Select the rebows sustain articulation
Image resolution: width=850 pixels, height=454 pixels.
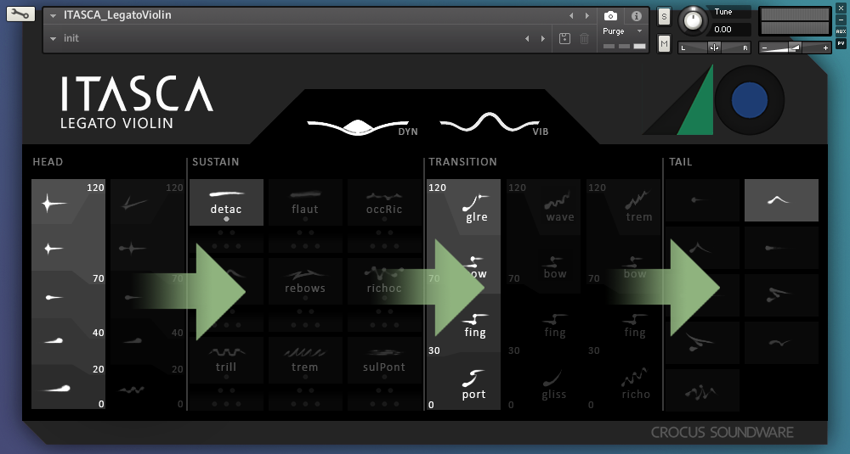tap(305, 282)
